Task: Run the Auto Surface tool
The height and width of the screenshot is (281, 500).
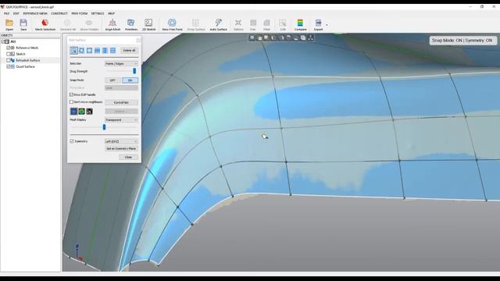Action: 218,24
